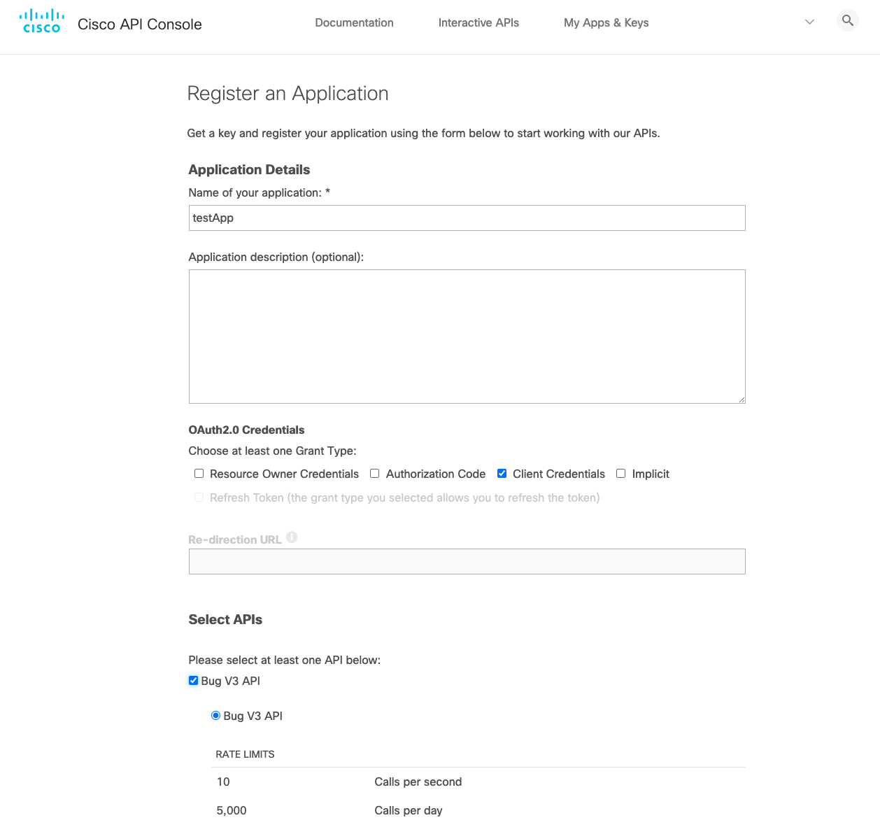Click the Cisco API Console title
The width and height of the screenshot is (880, 834).
pyautogui.click(x=139, y=23)
